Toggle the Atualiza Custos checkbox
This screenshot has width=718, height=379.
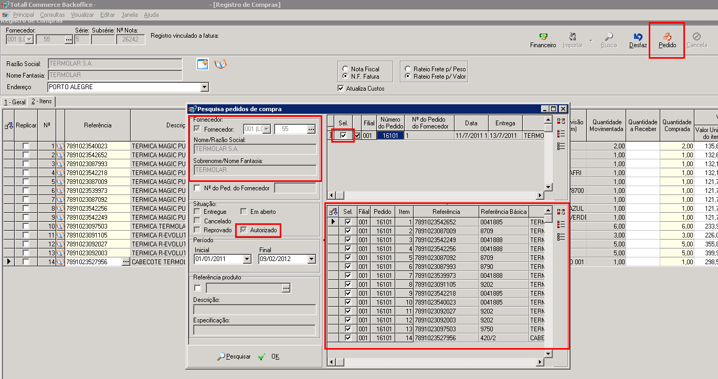tap(341, 89)
